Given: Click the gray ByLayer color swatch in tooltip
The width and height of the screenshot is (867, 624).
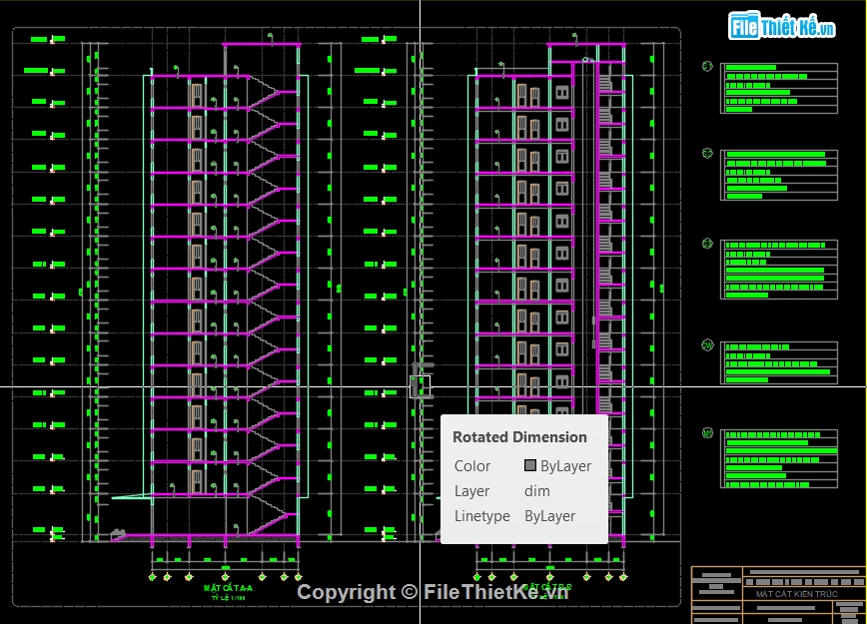Looking at the screenshot, I should coord(529,465).
